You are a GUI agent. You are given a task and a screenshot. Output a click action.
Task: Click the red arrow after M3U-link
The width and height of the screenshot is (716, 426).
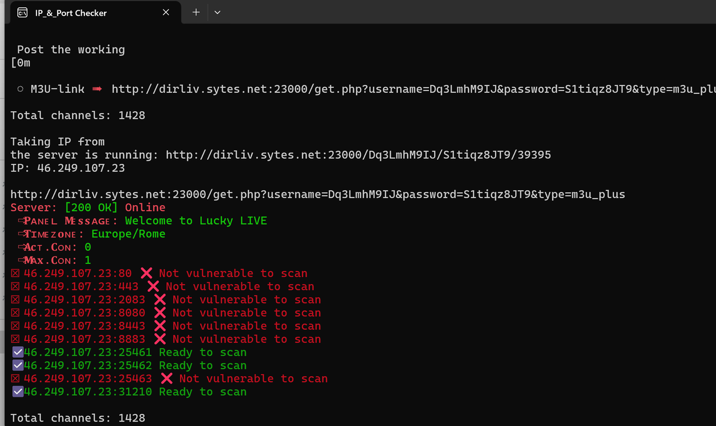pyautogui.click(x=97, y=89)
